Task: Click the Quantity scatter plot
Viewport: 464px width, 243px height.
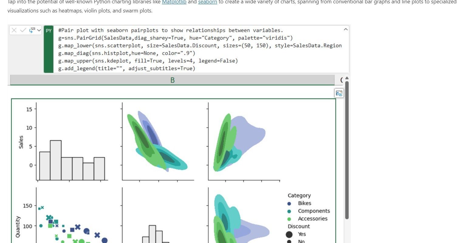Action: [72, 215]
